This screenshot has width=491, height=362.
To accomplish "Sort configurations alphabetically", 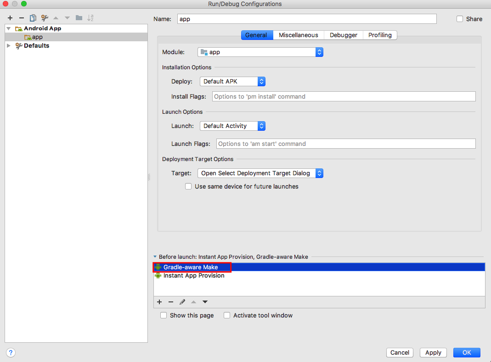I will pyautogui.click(x=90, y=18).
